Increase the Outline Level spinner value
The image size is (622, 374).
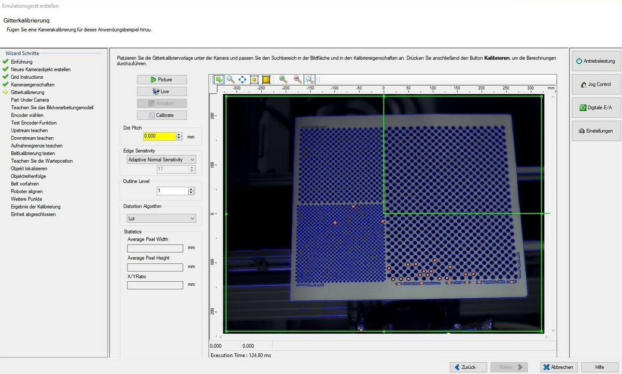click(x=192, y=189)
